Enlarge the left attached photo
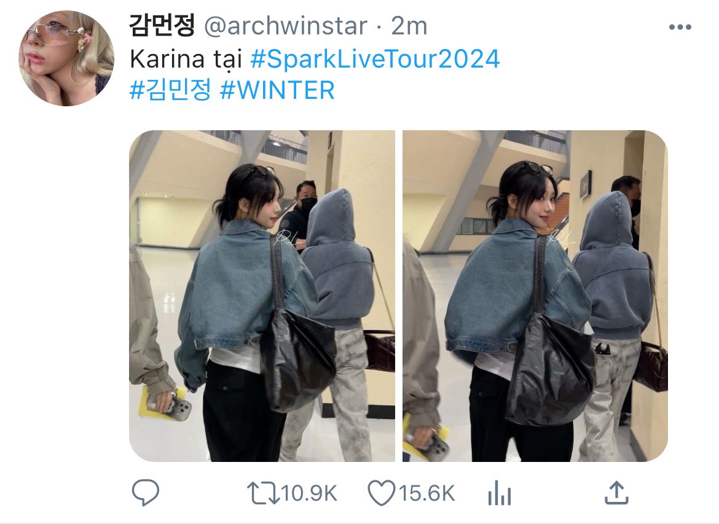Image resolution: width=719 pixels, height=524 pixels. click(x=262, y=295)
